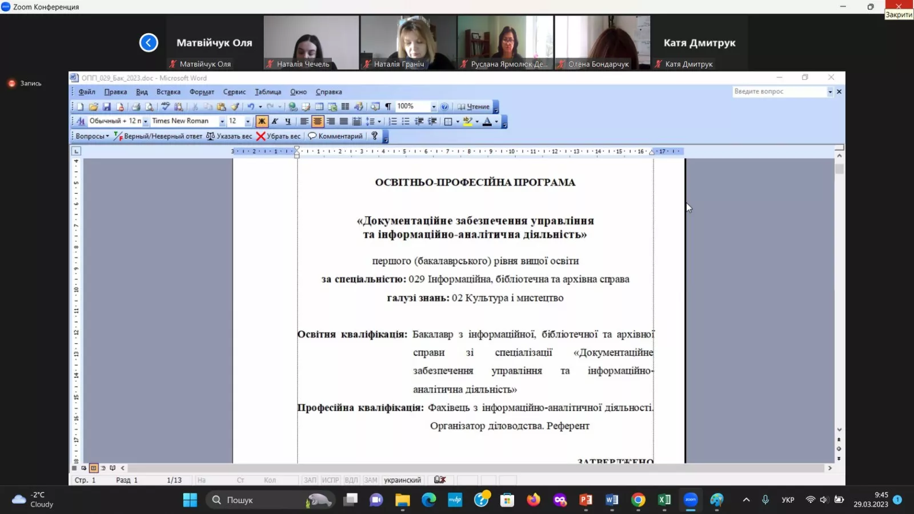Open the Формат menu
This screenshot has width=914, height=514.
202,92
